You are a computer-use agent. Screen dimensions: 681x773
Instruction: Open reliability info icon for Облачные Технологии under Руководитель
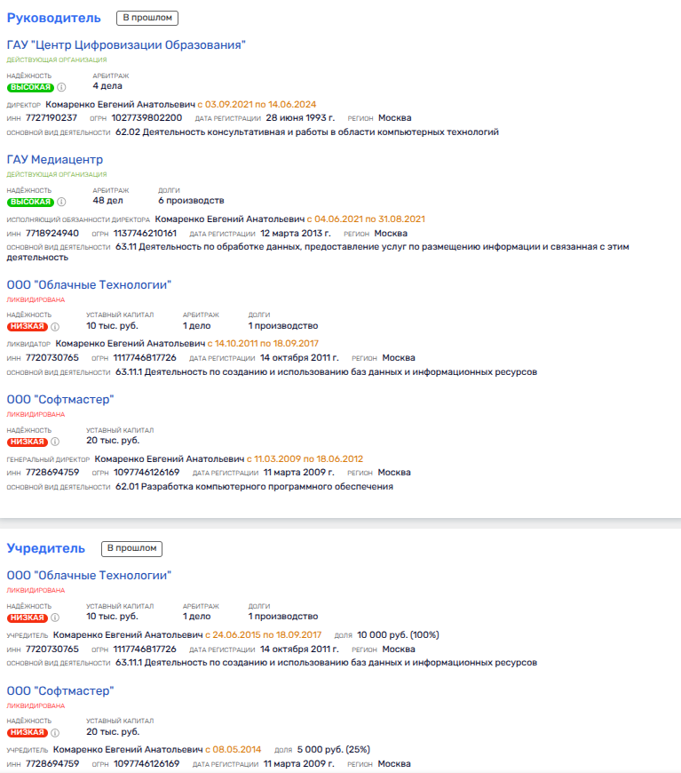(55, 326)
